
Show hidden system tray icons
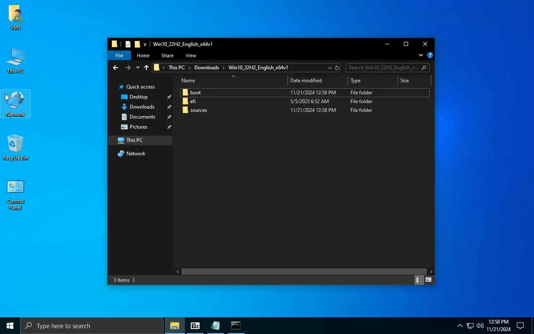pyautogui.click(x=460, y=326)
